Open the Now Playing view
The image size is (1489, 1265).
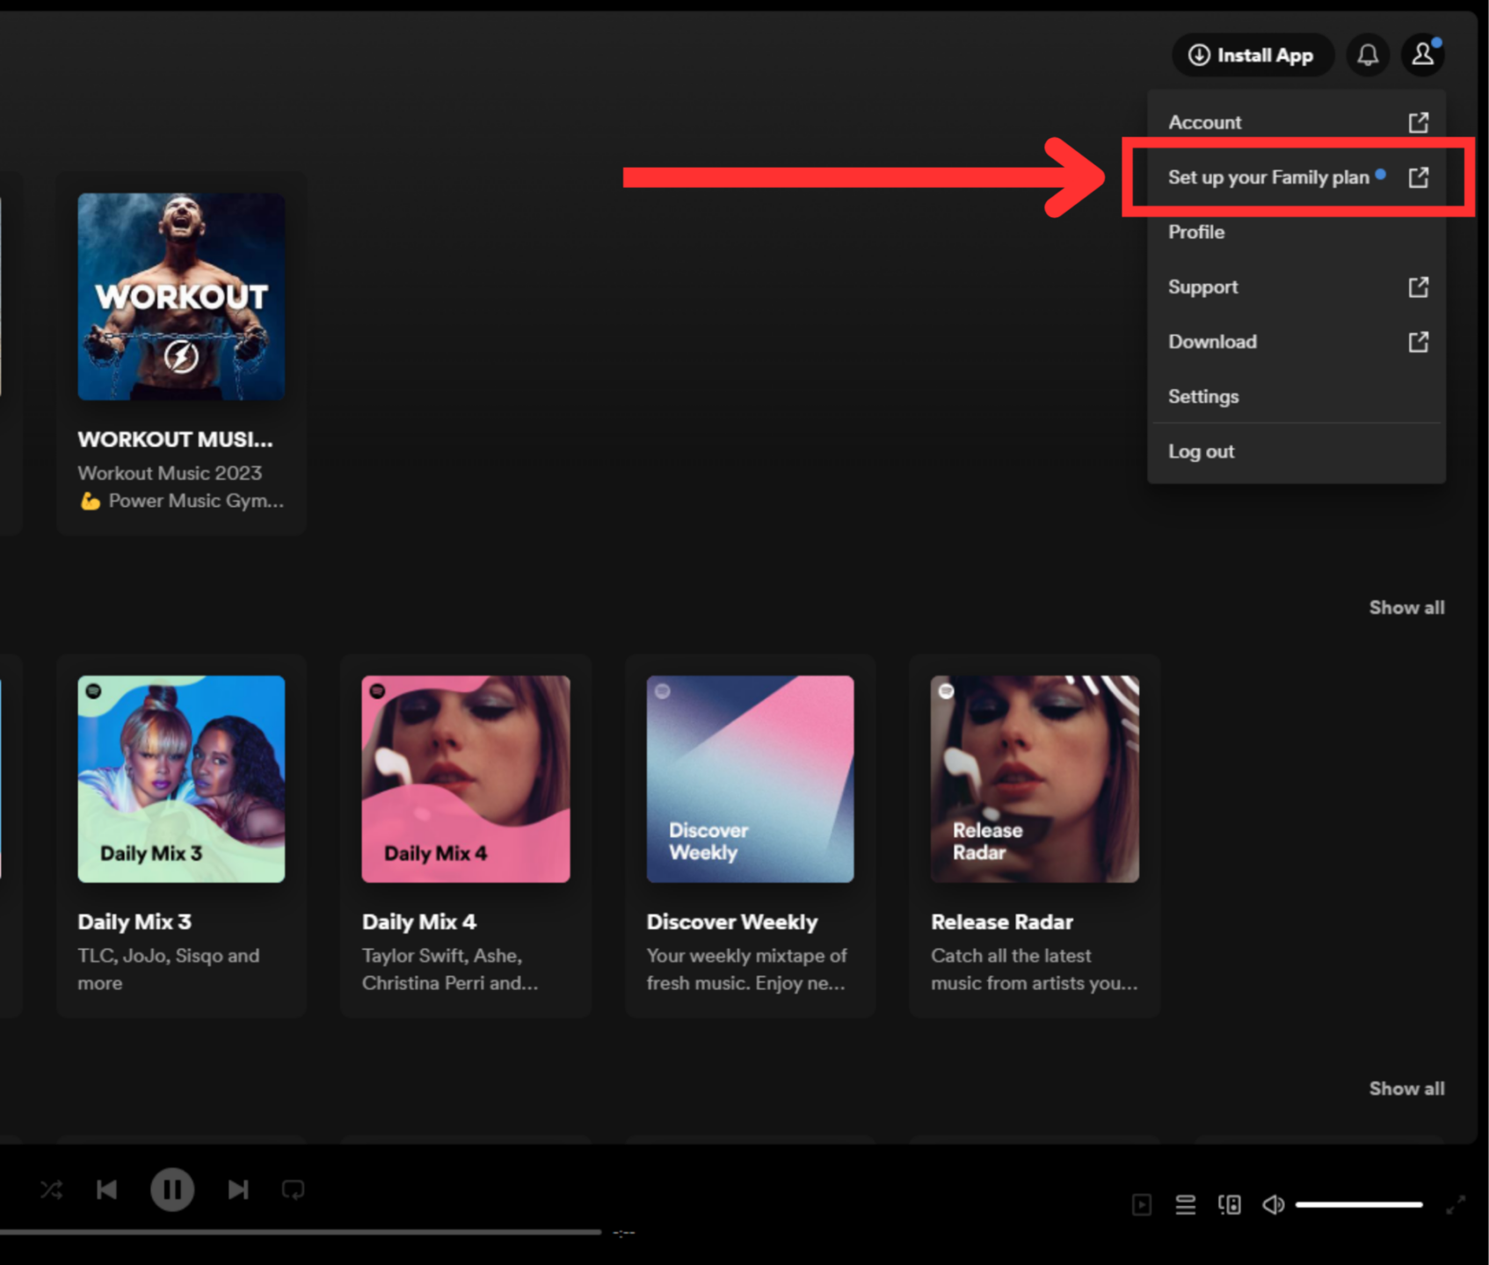click(1143, 1204)
